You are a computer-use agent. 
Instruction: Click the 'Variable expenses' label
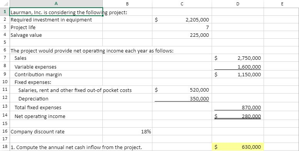point(56,66)
